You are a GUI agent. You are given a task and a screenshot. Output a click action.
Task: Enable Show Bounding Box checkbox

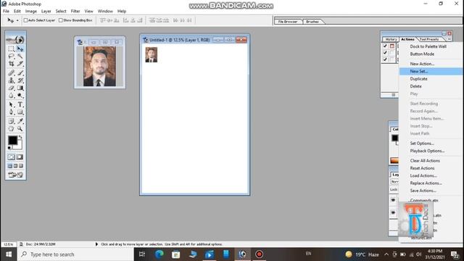(61, 20)
